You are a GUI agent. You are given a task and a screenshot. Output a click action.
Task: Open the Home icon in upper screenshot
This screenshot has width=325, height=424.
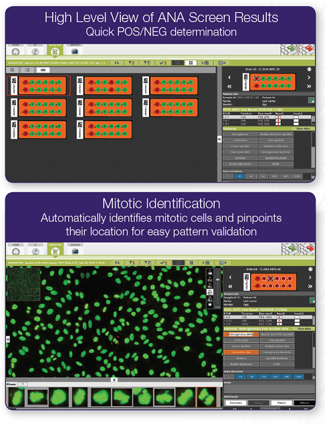15,51
